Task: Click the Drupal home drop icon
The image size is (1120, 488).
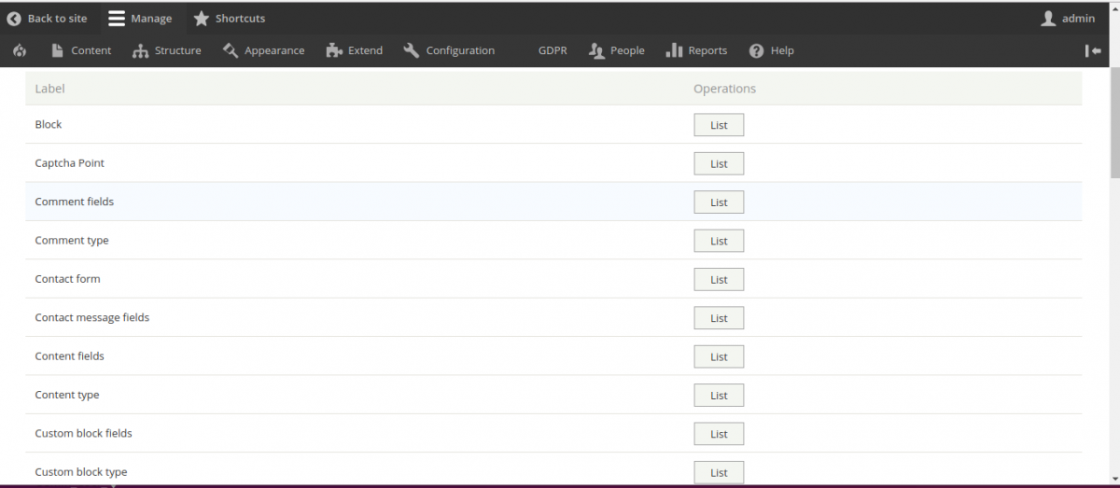Action: pyautogui.click(x=20, y=50)
